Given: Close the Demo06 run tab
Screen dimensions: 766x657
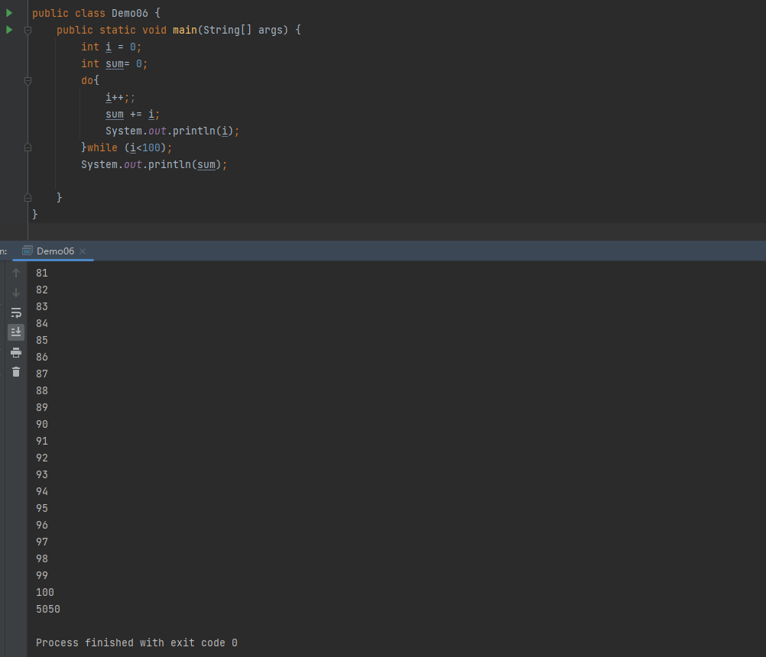Looking at the screenshot, I should (x=83, y=251).
